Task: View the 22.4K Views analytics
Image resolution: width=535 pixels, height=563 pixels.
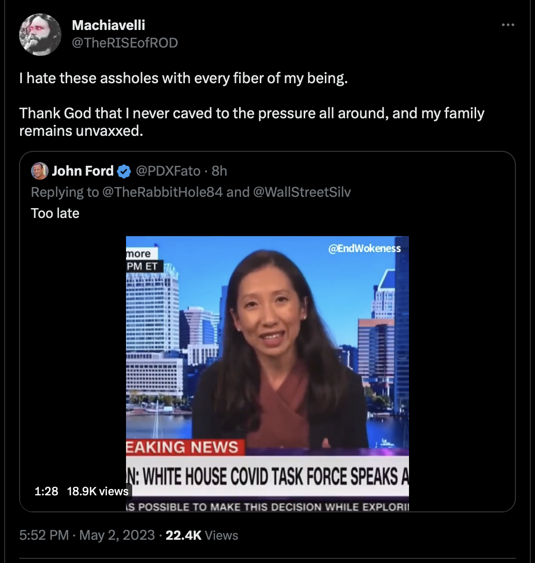Action: [x=202, y=535]
